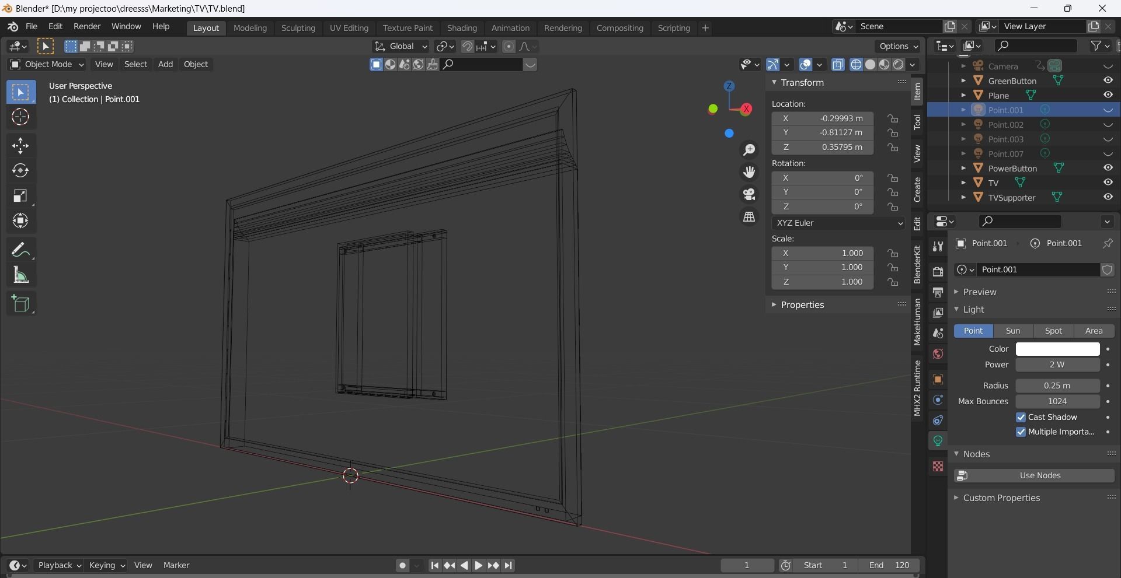
Task: Open the Render menu
Action: point(87,27)
